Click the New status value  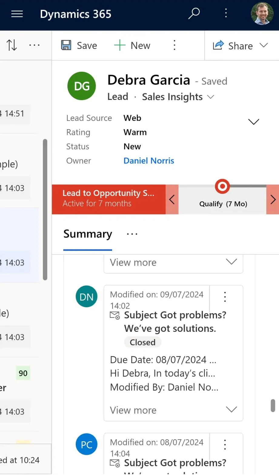(132, 147)
